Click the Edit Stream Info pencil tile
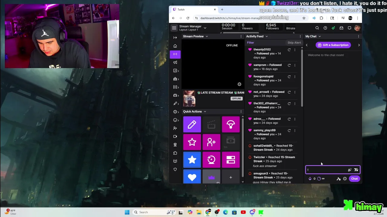 pyautogui.click(x=192, y=124)
